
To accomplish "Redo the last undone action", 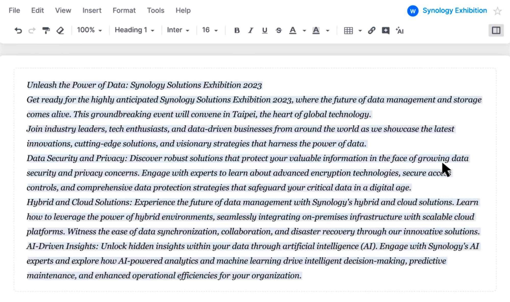I will tap(32, 31).
